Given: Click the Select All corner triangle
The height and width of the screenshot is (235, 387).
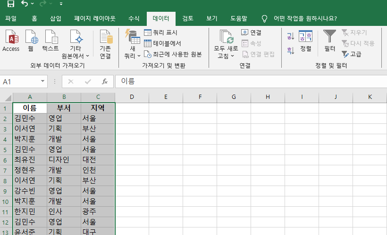Looking at the screenshot, I should [x=8, y=98].
